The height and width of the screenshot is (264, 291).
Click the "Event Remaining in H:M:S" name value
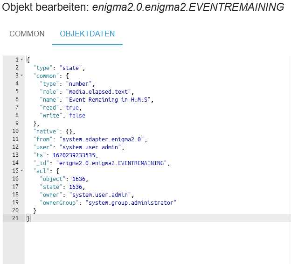pos(108,100)
